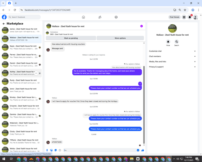Open File Explorer from taskbar
Screen dimensions: 202x162
[132, 159]
